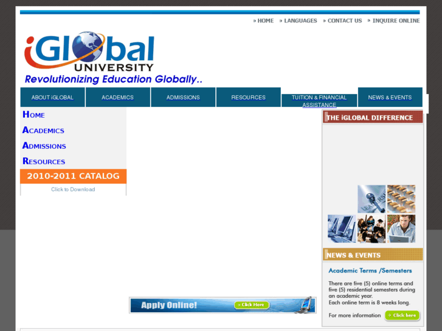Click Home in the left sidebar
The height and width of the screenshot is (331, 442).
33,115
